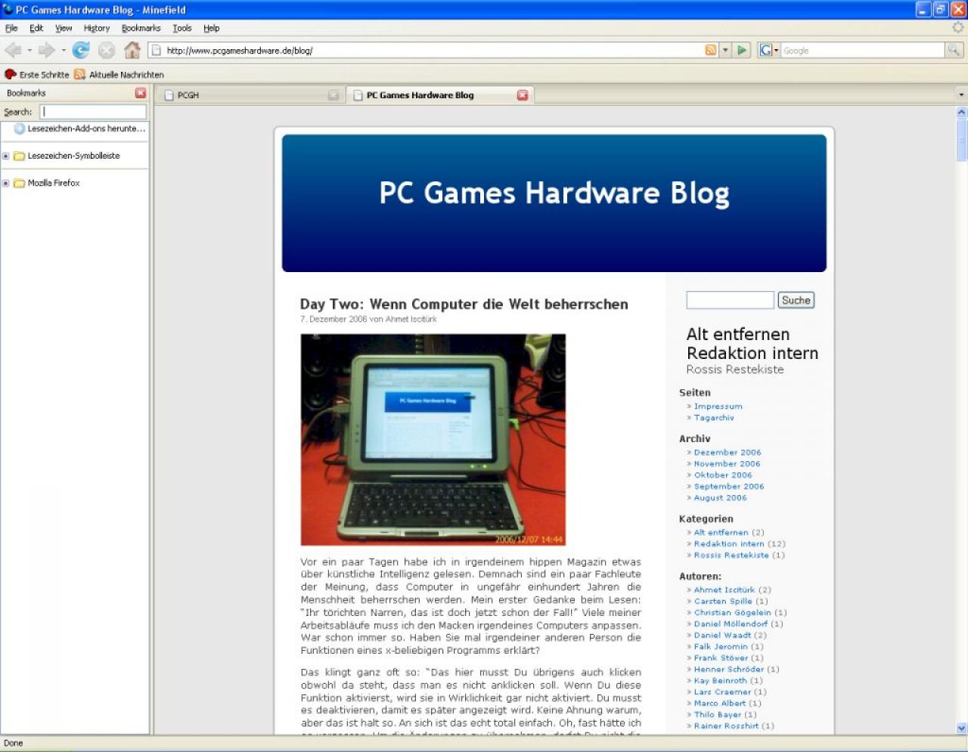
Task: Switch to the PCGH tab
Action: pos(250,95)
